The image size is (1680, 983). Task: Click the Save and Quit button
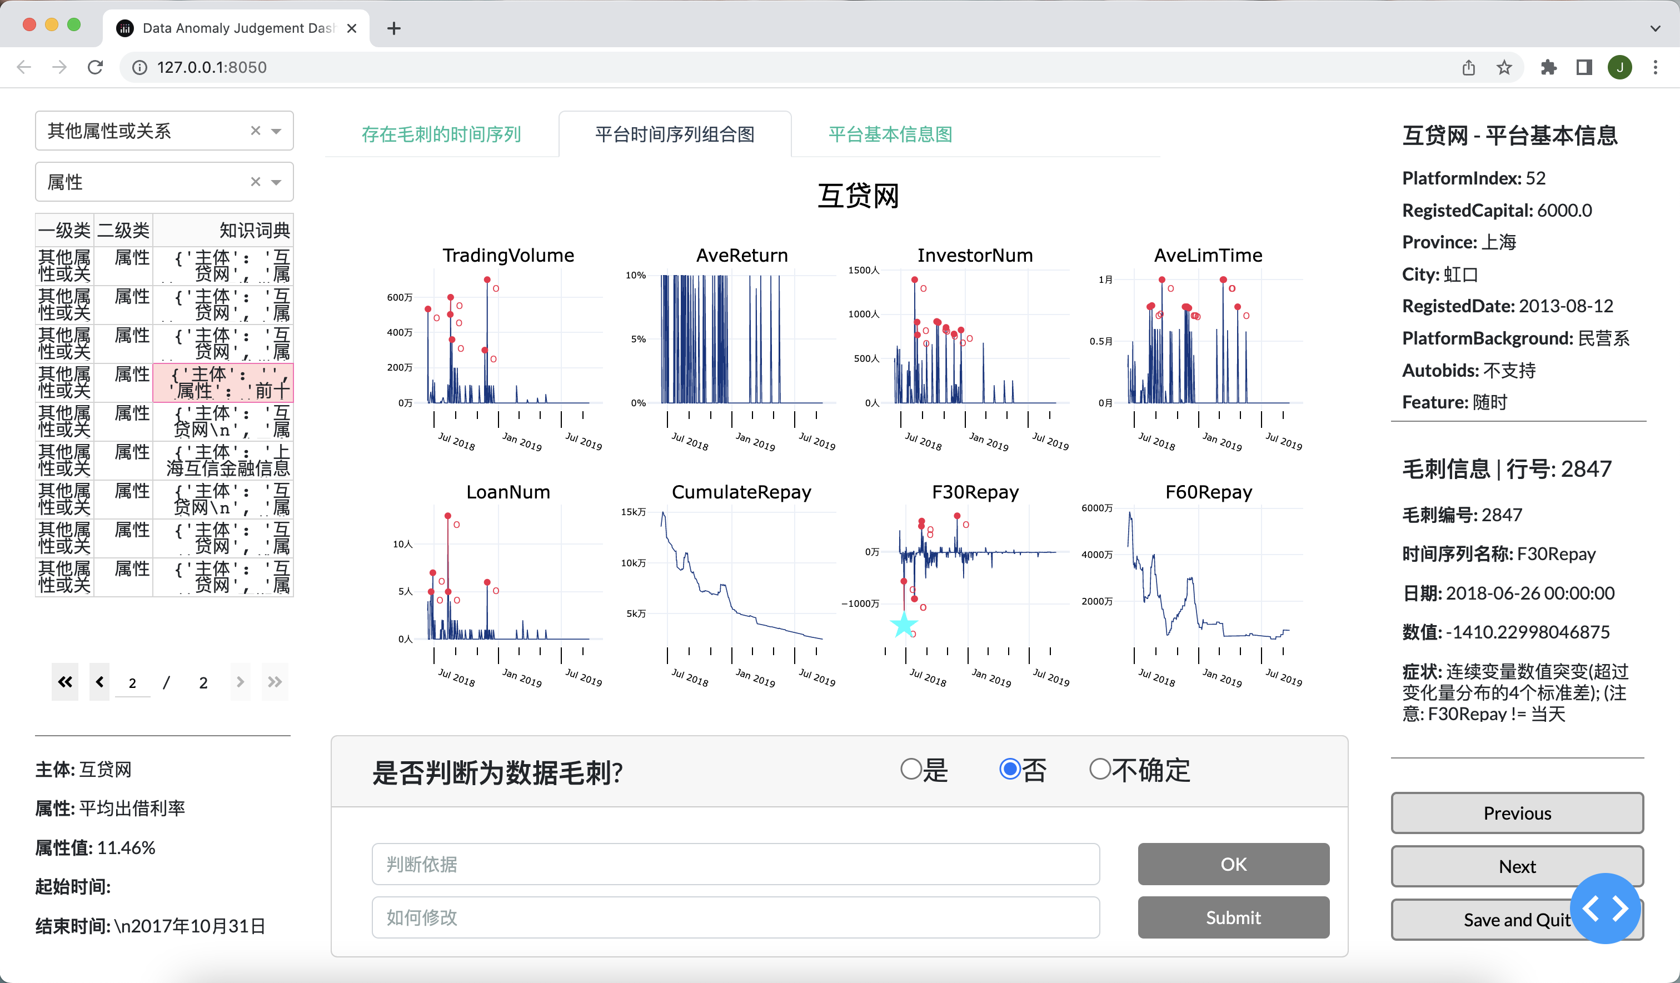1517,919
